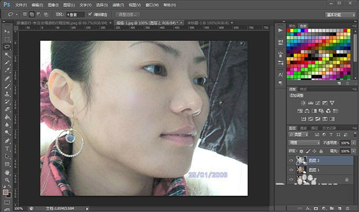Toggle the 消除锯齿 anti-alias checkbox

90,15
